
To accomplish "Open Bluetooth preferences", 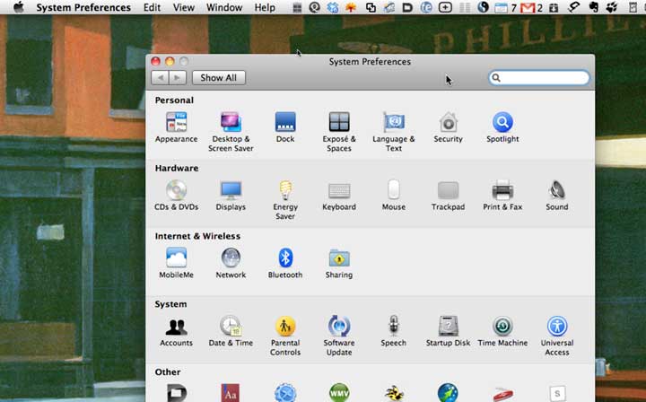I will coord(285,259).
